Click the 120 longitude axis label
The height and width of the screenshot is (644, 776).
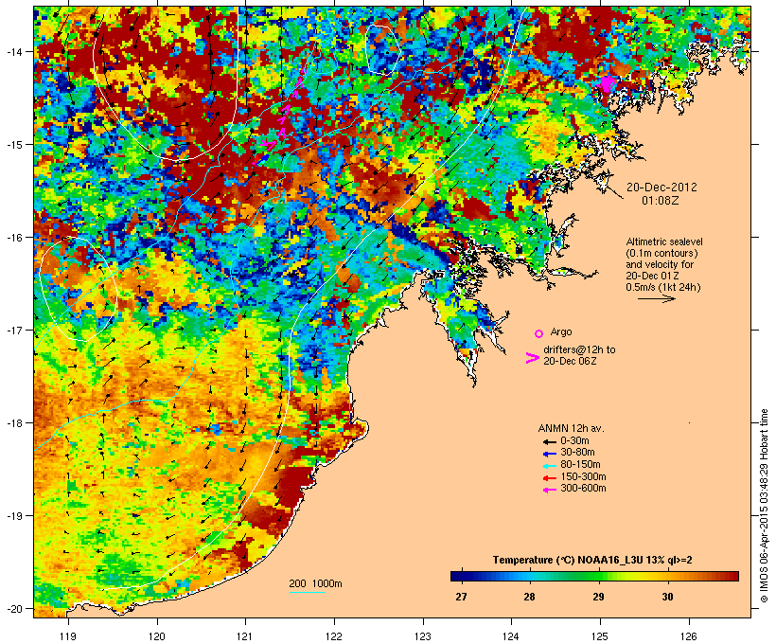(157, 636)
